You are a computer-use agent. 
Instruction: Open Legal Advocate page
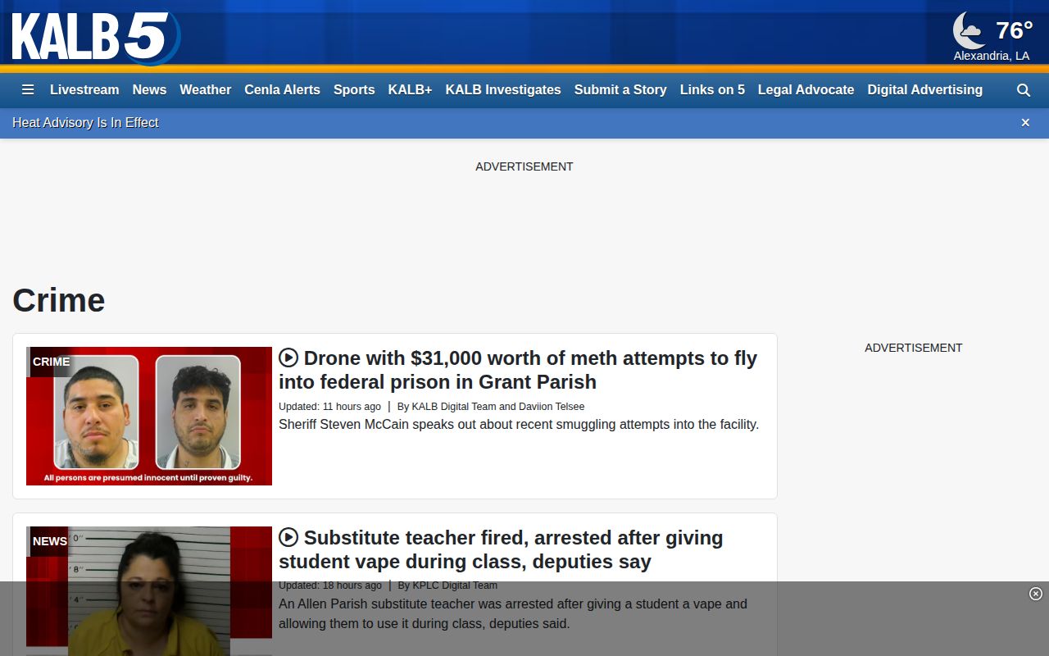tap(806, 90)
